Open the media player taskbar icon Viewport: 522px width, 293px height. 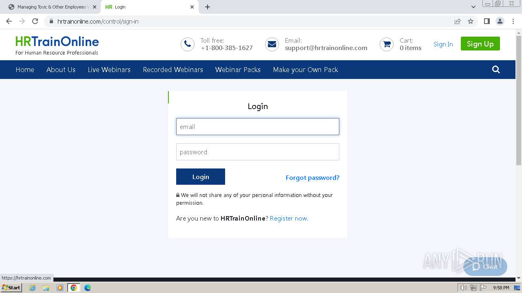coord(60,288)
